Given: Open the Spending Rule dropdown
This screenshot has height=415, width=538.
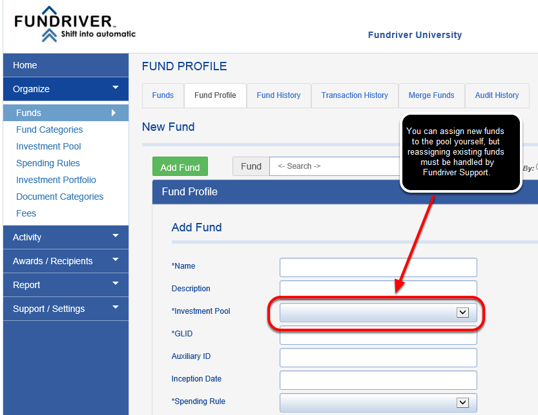Looking at the screenshot, I should [378, 403].
